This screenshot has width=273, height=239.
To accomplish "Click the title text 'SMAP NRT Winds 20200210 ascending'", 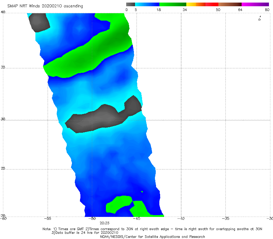I will (x=45, y=6).
